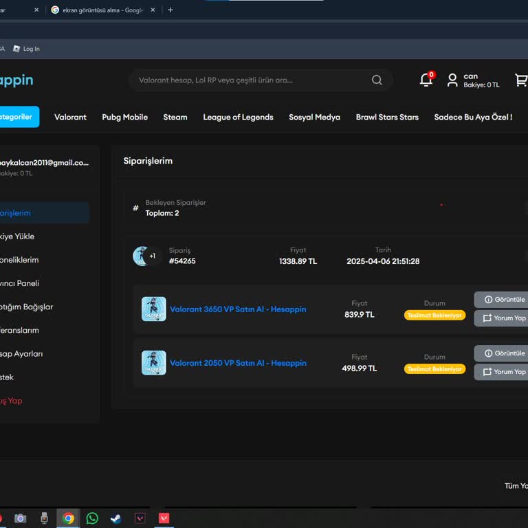The image size is (528, 528).
Task: Click status badge of 3650 VP order
Action: [x=434, y=315]
